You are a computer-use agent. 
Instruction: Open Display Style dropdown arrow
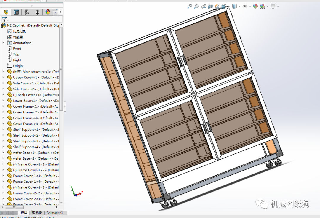pyautogui.click(x=239, y=7)
